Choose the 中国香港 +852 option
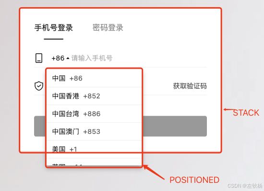264x191 pixels. click(x=94, y=96)
